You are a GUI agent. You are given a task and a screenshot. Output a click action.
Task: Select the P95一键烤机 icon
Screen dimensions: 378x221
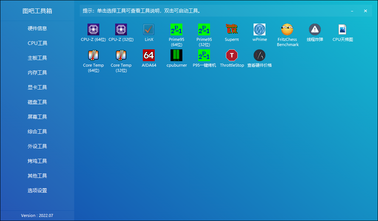click(204, 55)
